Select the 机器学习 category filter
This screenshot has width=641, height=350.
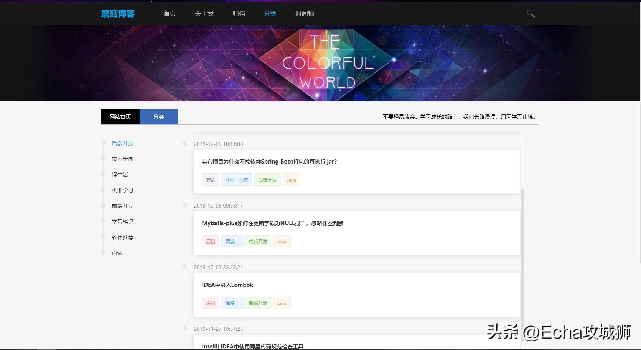point(122,190)
